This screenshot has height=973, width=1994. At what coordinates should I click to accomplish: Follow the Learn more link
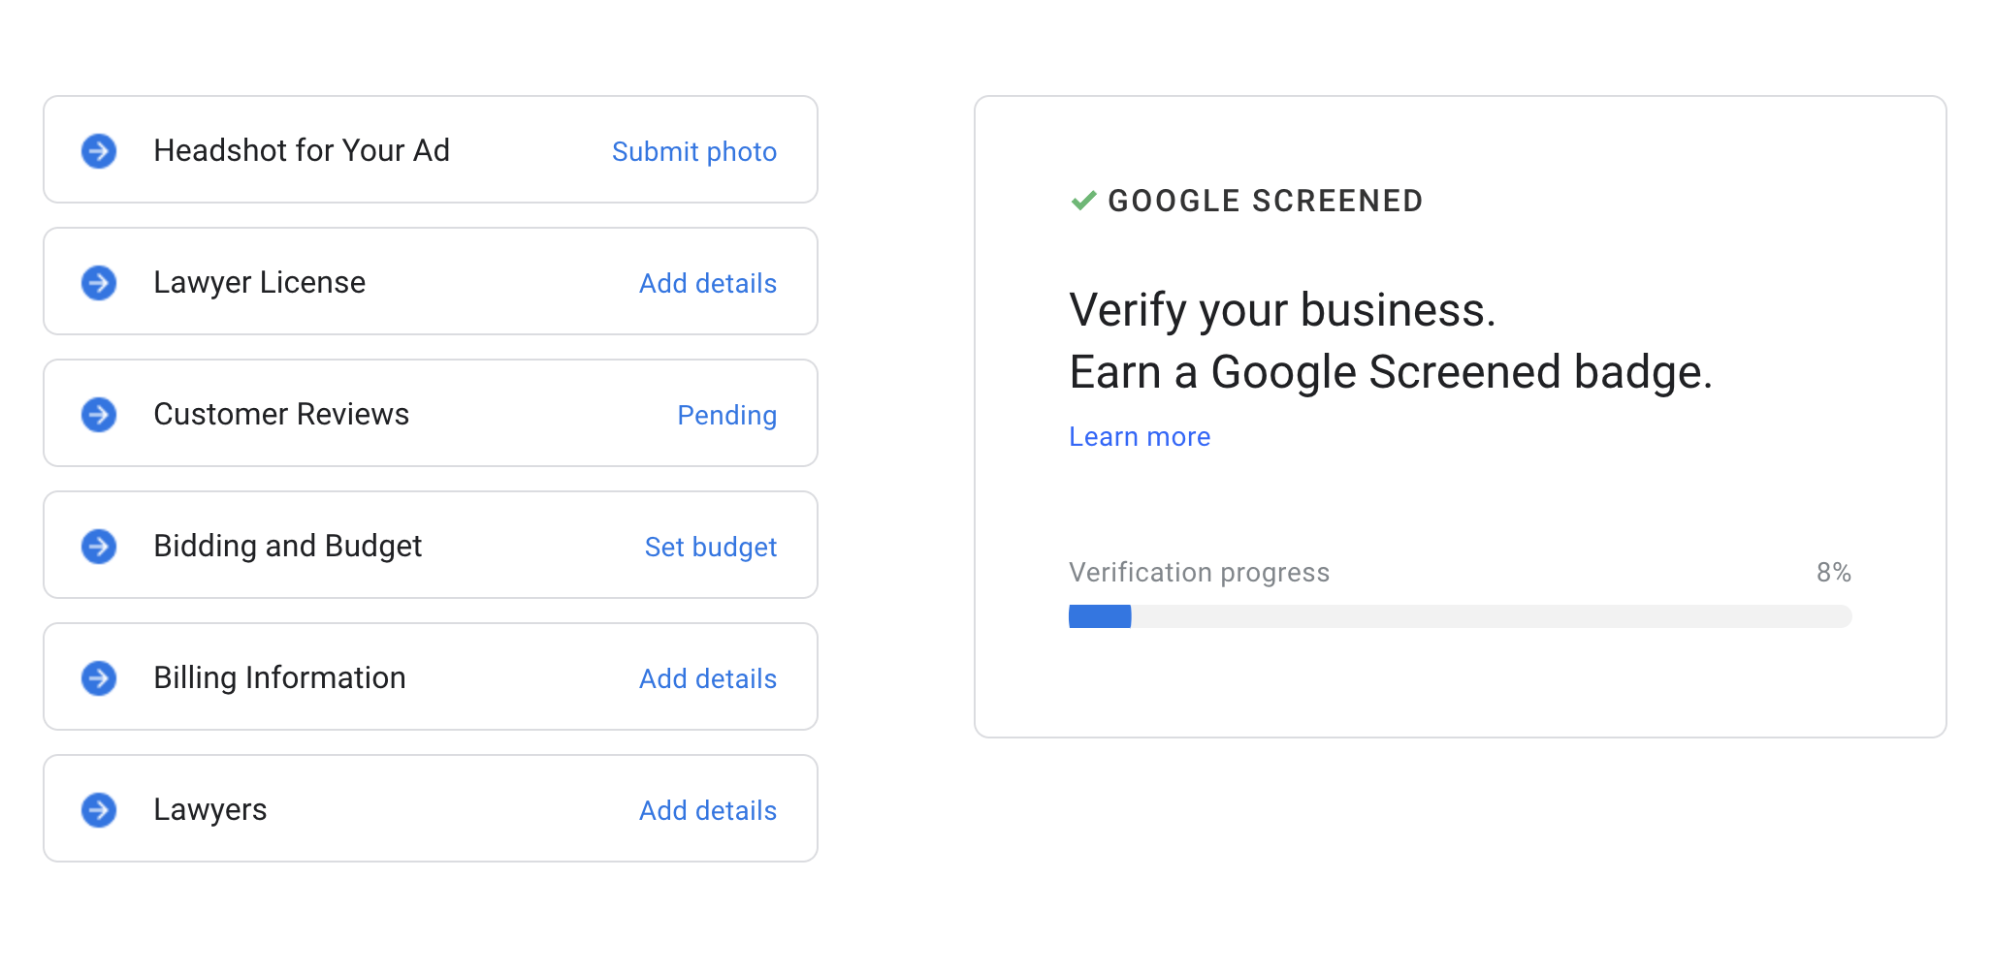pyautogui.click(x=1140, y=437)
